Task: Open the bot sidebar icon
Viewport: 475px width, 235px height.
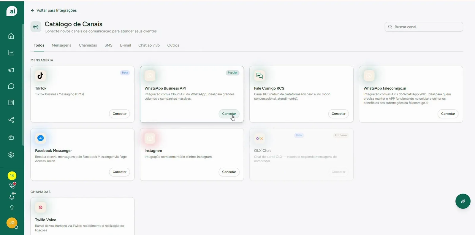Action: click(11, 137)
